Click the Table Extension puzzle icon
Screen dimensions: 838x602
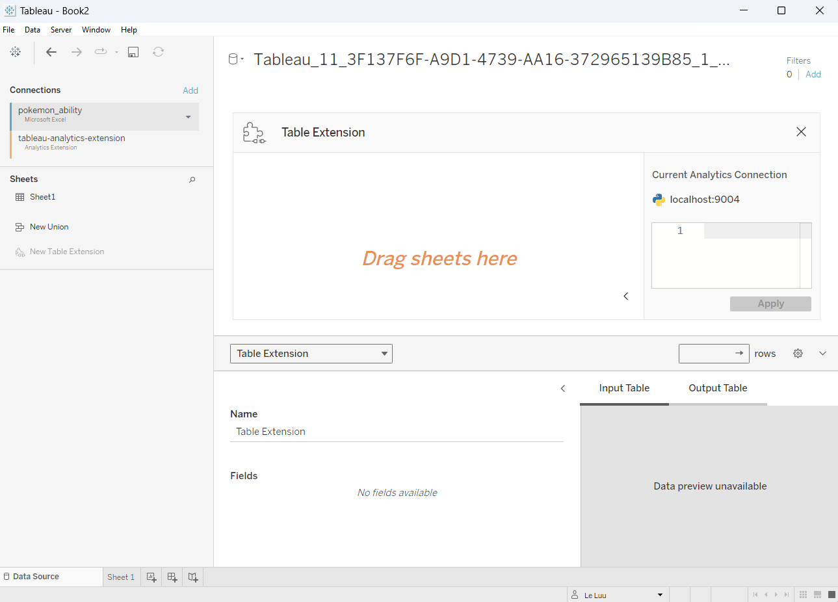point(254,133)
